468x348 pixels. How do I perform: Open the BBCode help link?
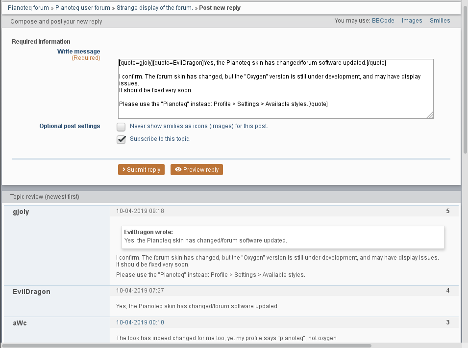coord(383,21)
